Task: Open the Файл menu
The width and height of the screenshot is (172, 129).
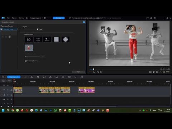Action: point(8,18)
